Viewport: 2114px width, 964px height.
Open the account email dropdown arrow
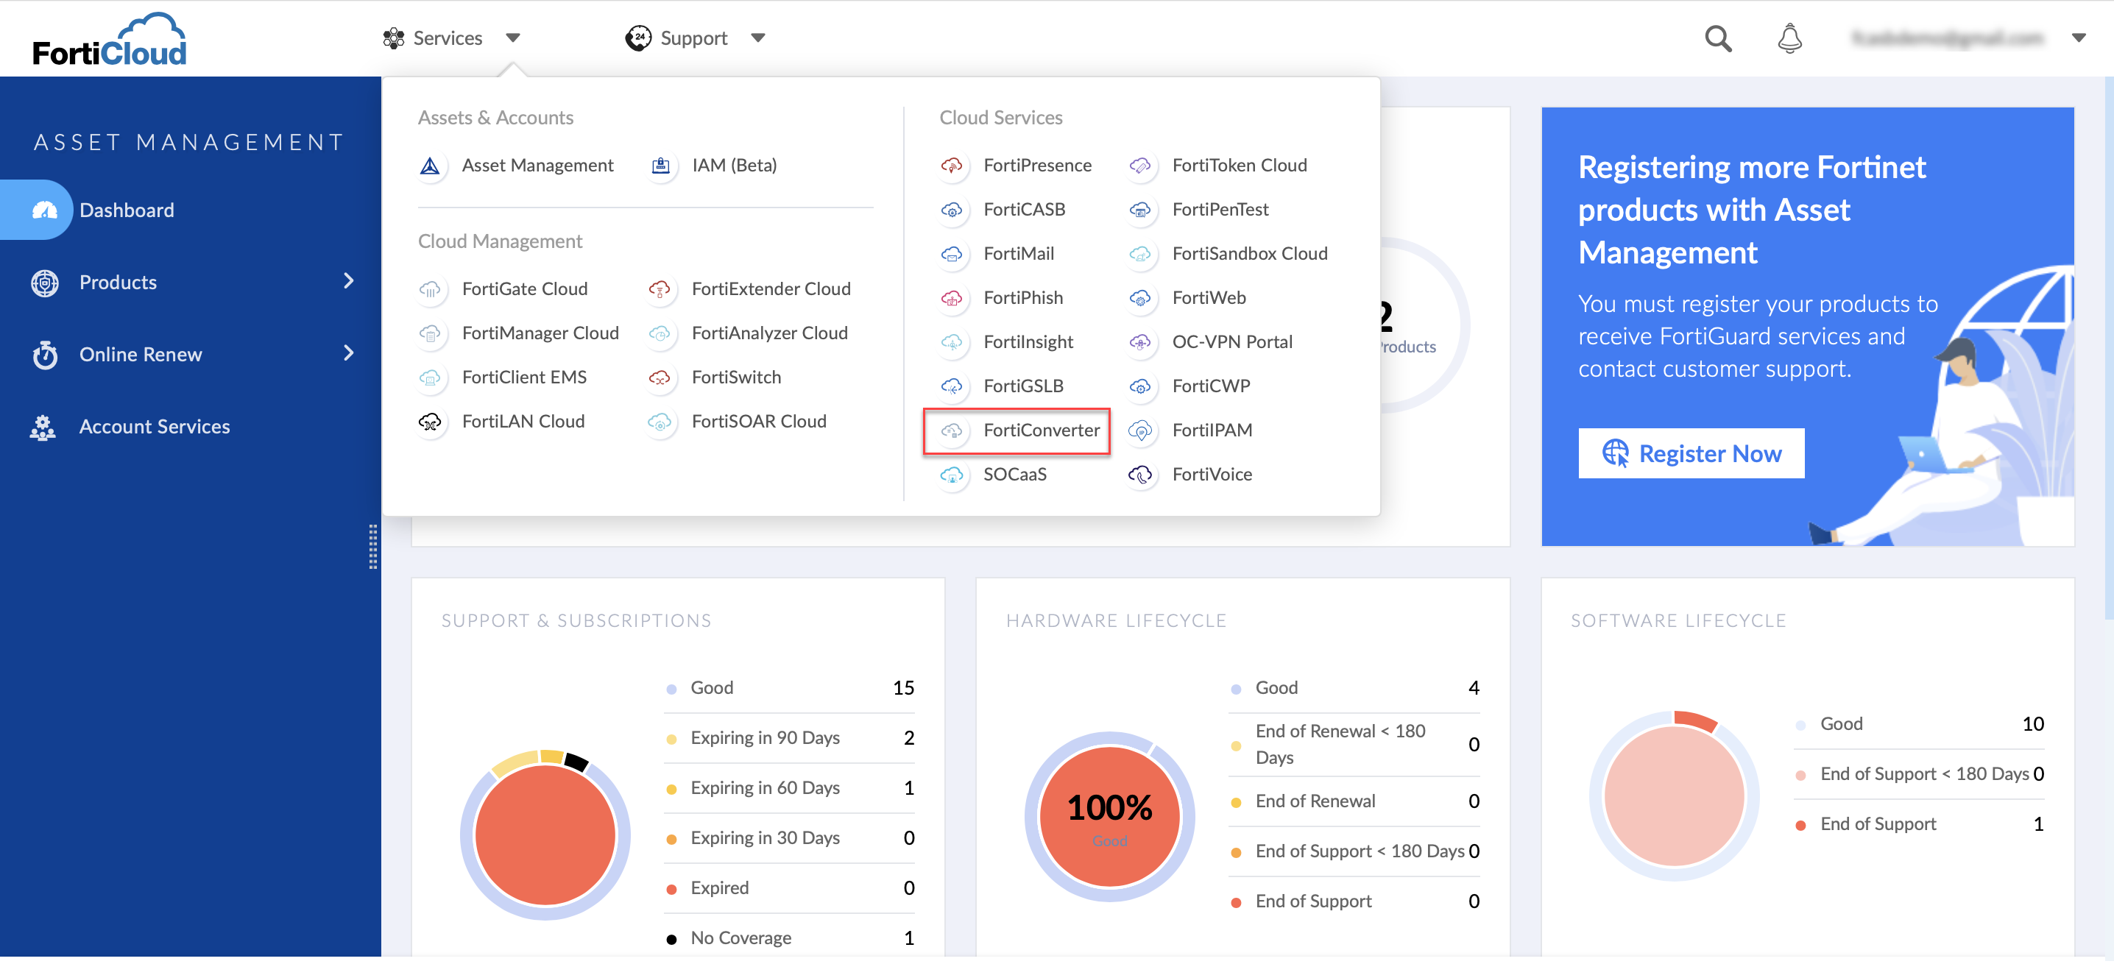(x=2078, y=38)
